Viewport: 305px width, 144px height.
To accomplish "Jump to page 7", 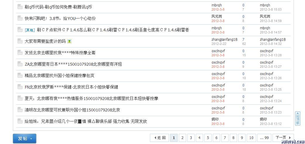I will 225,138.
